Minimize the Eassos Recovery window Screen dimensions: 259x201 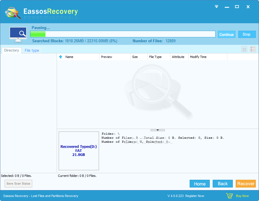pyautogui.click(x=227, y=7)
